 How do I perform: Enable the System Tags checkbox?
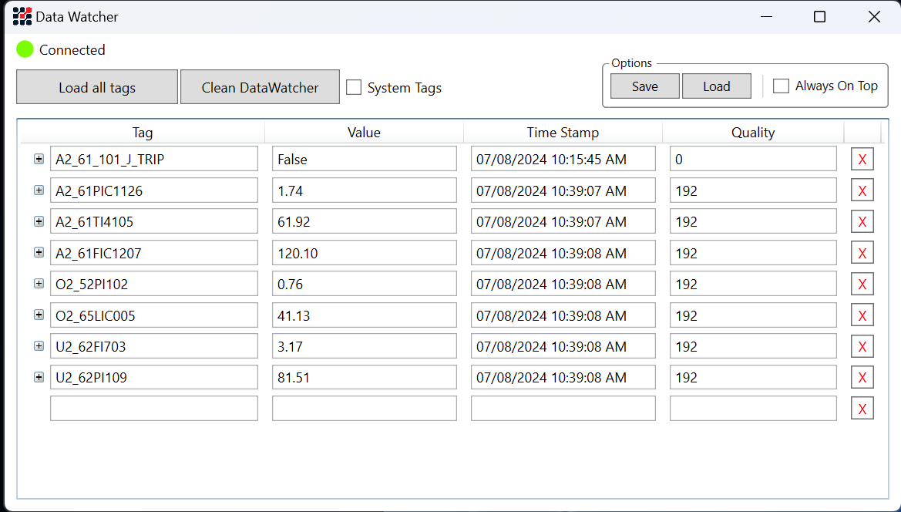pyautogui.click(x=354, y=87)
